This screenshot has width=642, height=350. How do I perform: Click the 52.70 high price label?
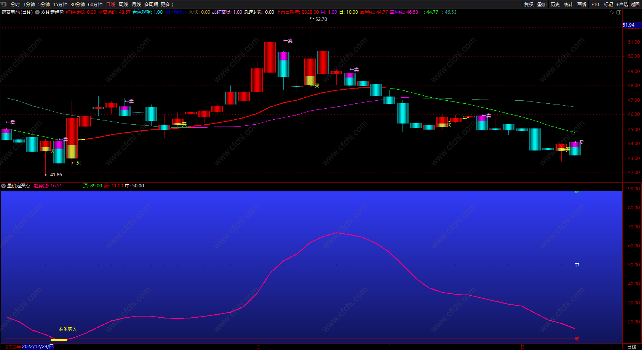(x=321, y=19)
